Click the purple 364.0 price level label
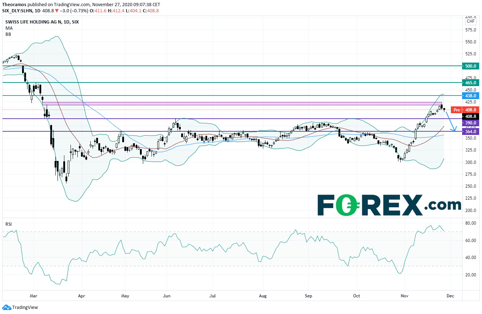Image resolution: width=482 pixels, height=314 pixels. coord(471,132)
